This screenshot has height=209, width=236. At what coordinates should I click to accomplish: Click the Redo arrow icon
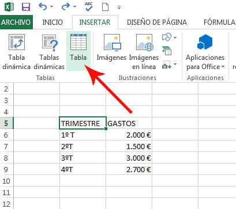click(66, 7)
